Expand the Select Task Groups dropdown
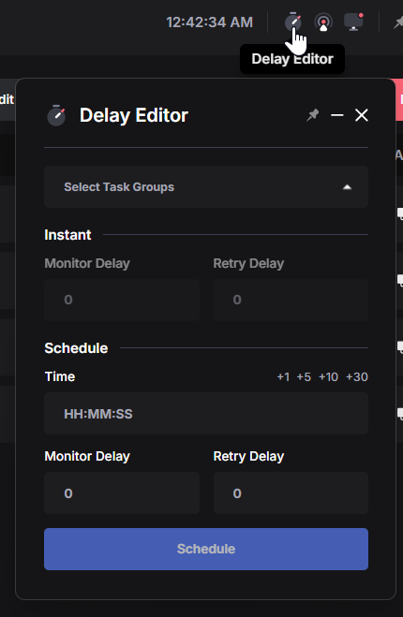 click(x=206, y=187)
